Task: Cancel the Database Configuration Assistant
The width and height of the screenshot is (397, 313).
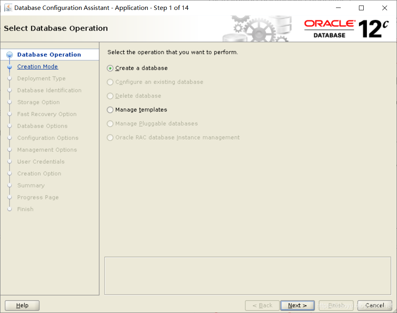Action: [375, 305]
